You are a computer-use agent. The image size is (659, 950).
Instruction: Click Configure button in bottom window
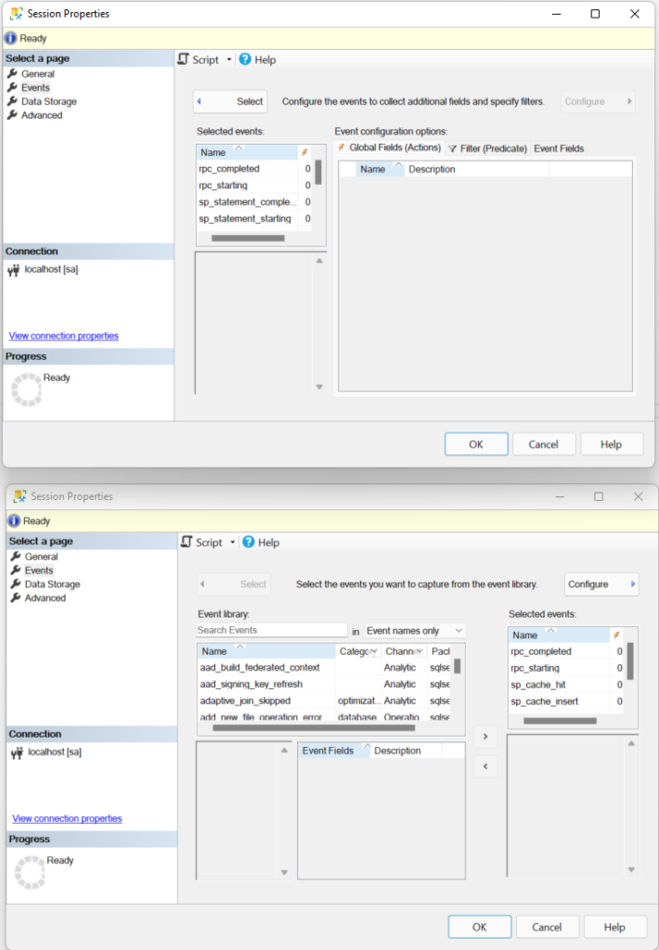click(601, 584)
